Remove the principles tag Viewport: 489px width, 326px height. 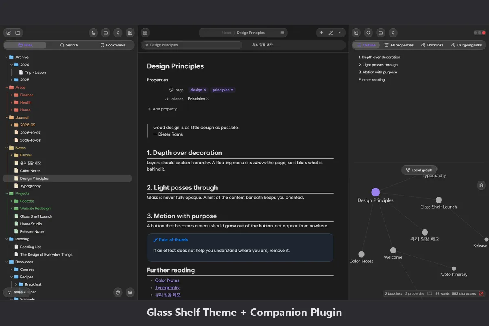coord(232,90)
